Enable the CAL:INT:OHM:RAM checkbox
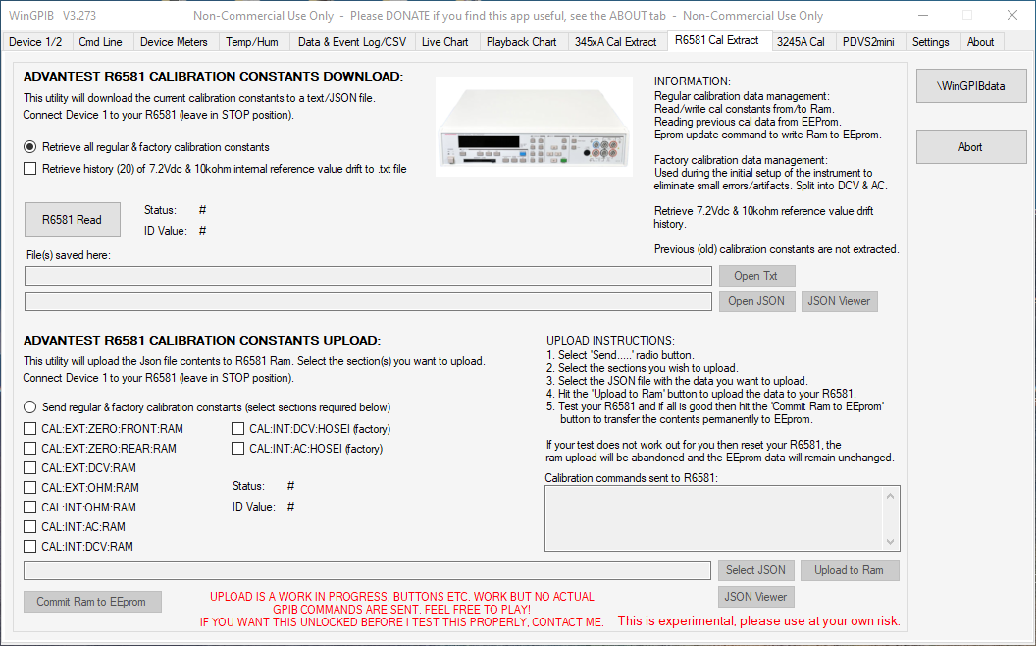This screenshot has width=1036, height=646. click(30, 508)
